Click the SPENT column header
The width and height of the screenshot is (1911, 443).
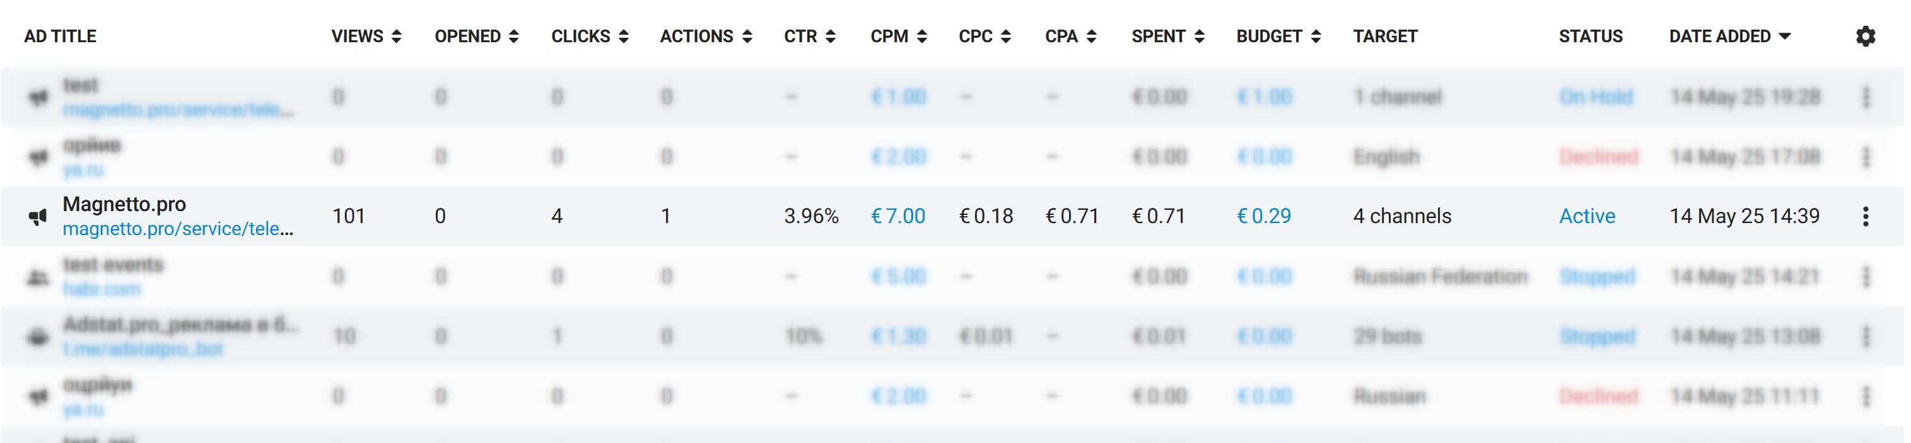(1158, 37)
